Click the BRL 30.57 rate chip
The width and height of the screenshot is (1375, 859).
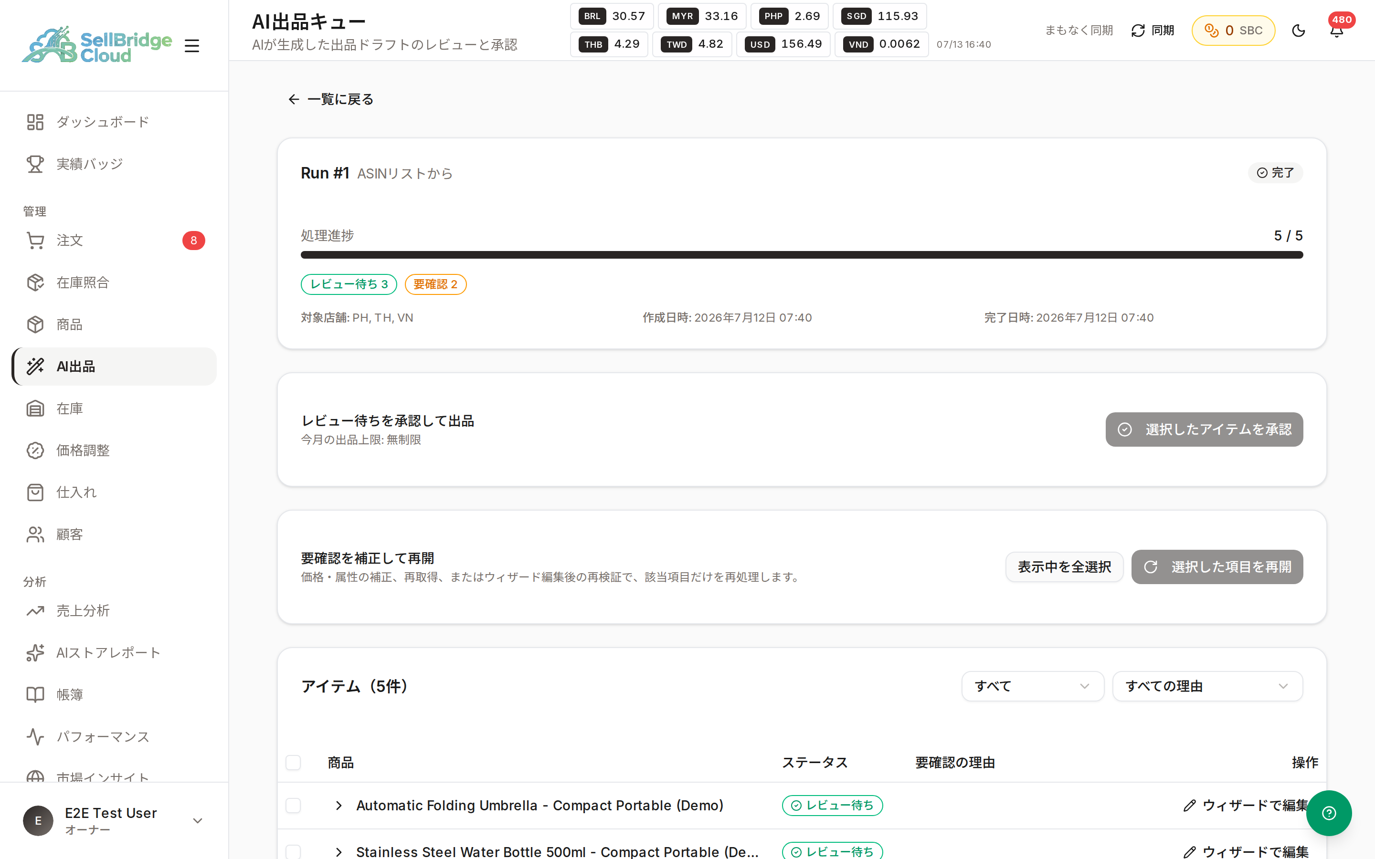612,17
